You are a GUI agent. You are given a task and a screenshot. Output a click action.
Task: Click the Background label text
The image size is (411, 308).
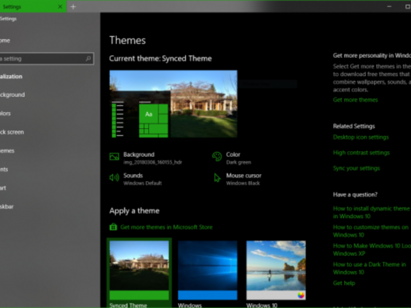(139, 154)
